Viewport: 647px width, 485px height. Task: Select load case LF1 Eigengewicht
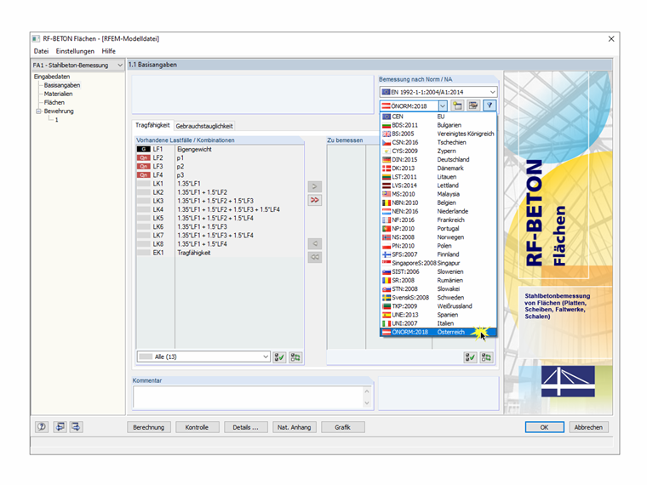220,149
